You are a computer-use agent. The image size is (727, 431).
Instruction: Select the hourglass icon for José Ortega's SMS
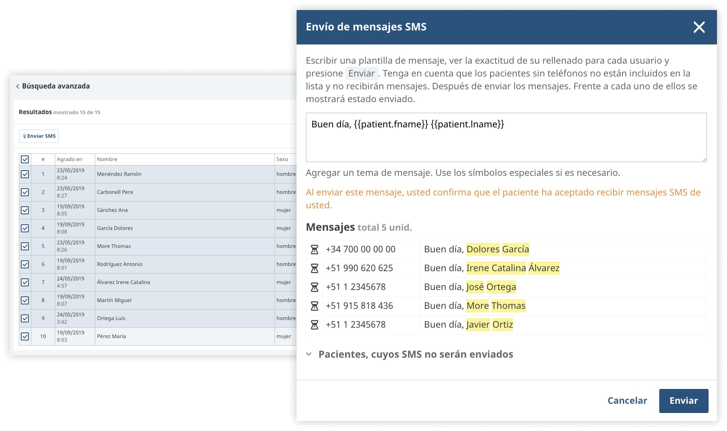coord(315,287)
